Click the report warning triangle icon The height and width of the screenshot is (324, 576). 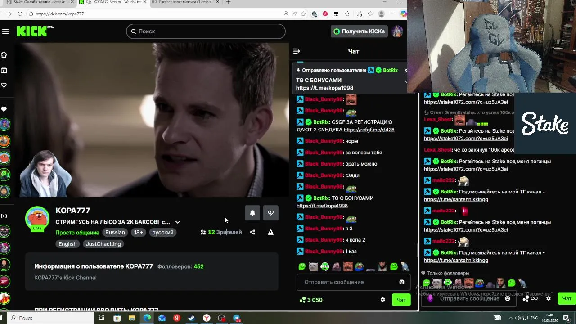point(270,232)
